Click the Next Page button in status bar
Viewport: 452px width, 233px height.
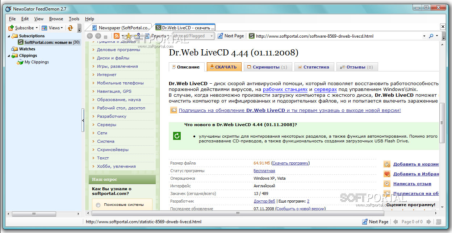point(375,221)
